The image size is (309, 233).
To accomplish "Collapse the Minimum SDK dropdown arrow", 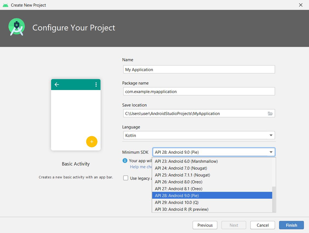I will pyautogui.click(x=271, y=152).
